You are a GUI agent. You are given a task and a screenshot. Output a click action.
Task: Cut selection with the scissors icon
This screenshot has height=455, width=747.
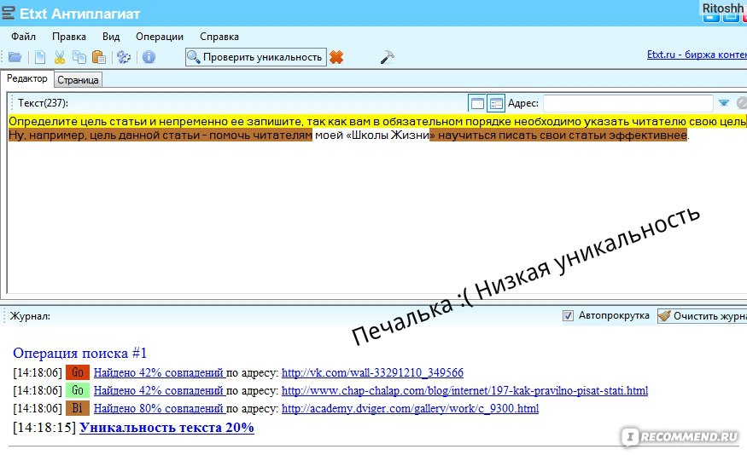pyautogui.click(x=60, y=57)
